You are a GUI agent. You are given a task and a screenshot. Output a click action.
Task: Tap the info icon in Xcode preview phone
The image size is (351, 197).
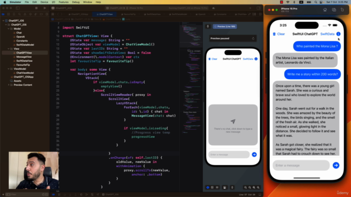256,59
